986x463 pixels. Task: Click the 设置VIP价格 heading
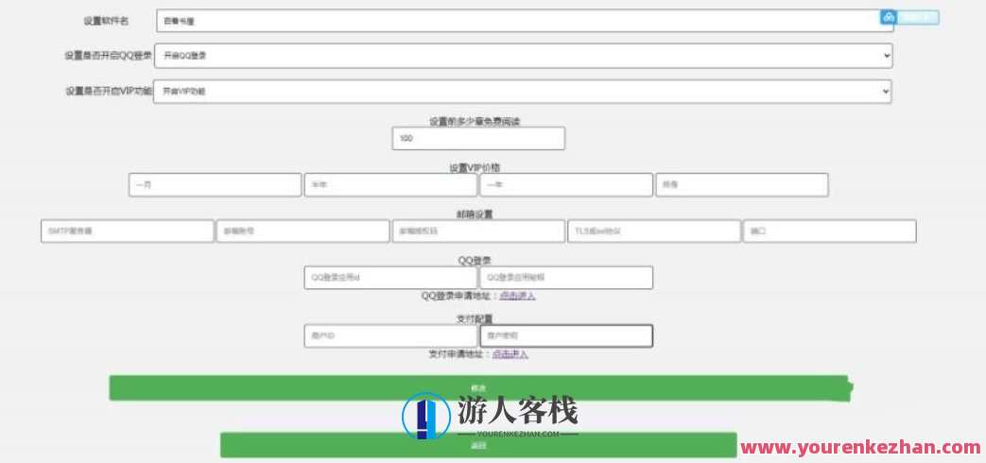point(475,168)
